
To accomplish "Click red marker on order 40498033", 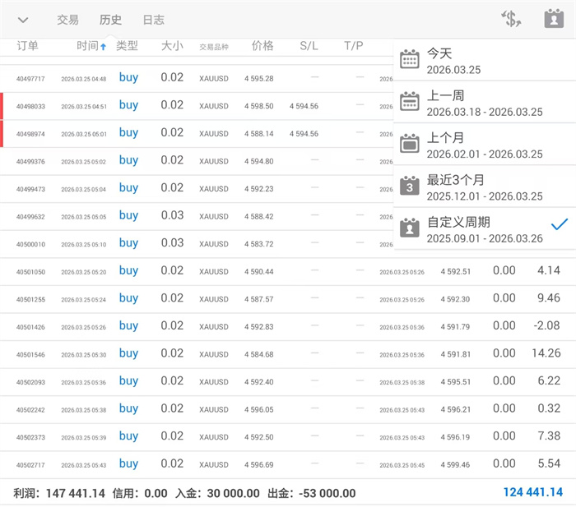I will [x=2, y=106].
